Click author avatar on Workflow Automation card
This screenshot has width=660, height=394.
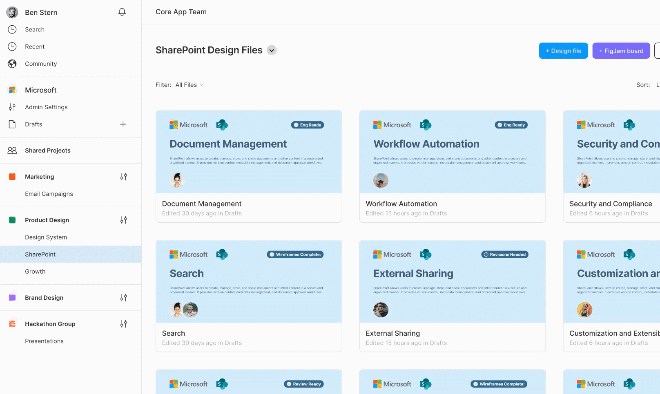[381, 180]
